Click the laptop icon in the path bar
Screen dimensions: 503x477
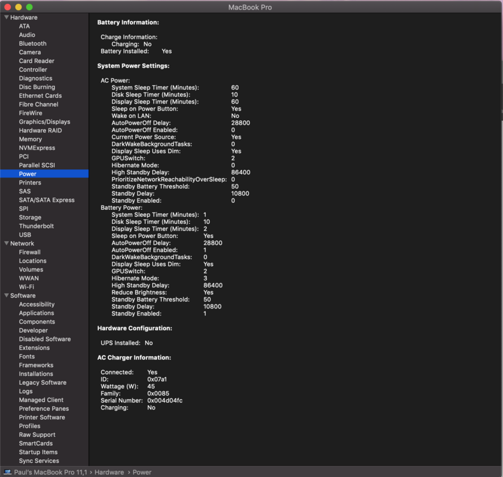pos(8,473)
